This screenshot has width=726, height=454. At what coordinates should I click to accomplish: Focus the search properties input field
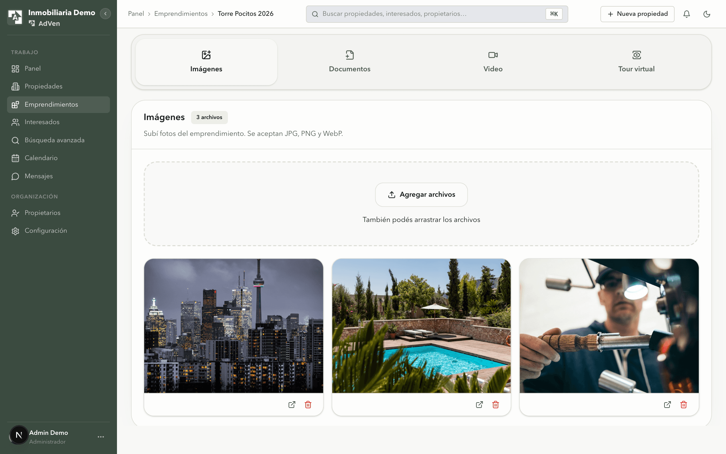tap(437, 14)
